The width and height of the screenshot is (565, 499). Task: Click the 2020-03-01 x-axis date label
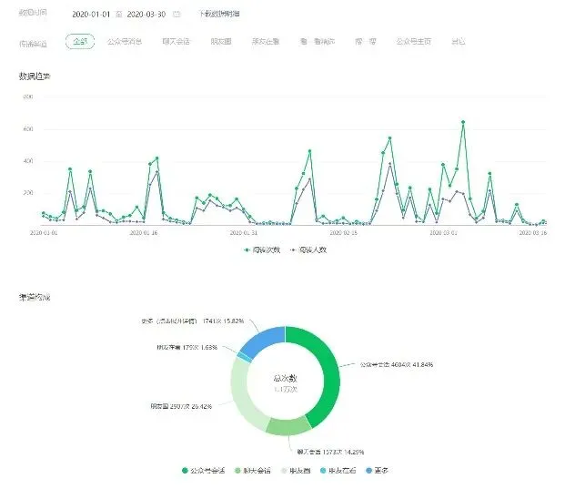point(443,233)
